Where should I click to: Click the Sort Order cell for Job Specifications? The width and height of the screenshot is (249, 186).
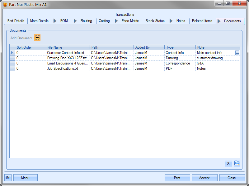tap(31, 69)
